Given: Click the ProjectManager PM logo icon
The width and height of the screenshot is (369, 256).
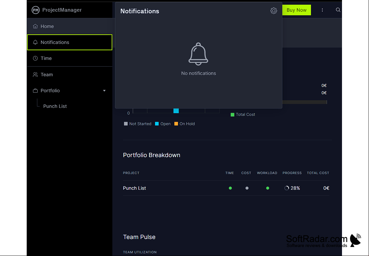Looking at the screenshot, I should coord(36,10).
